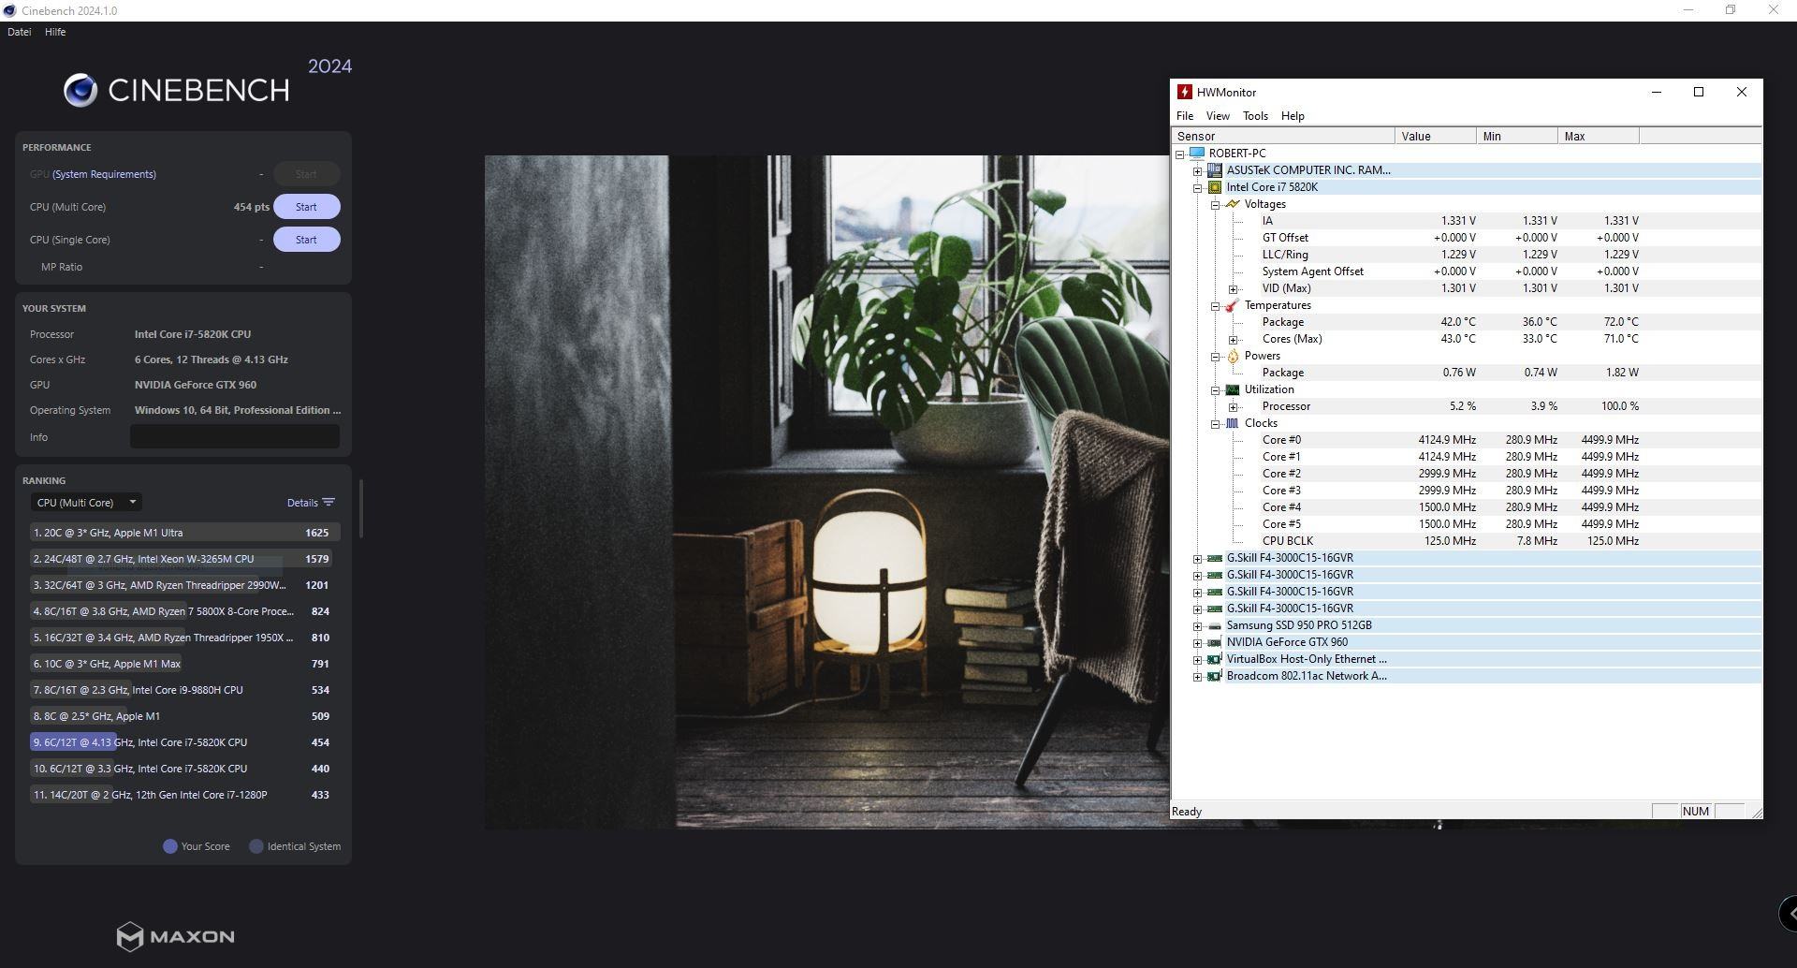
Task: Click the Sensor column header
Action: (1282, 137)
